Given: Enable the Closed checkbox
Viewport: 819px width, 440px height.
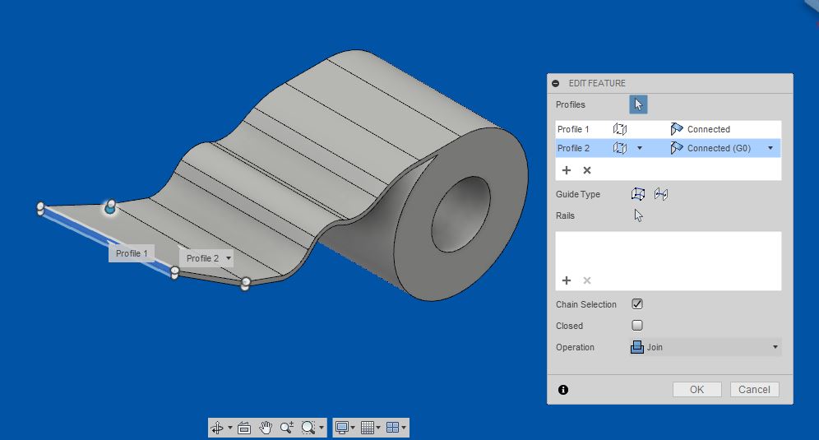Looking at the screenshot, I should tap(637, 326).
